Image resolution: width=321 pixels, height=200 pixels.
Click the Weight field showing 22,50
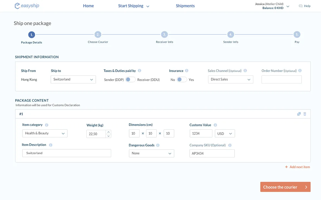point(96,134)
